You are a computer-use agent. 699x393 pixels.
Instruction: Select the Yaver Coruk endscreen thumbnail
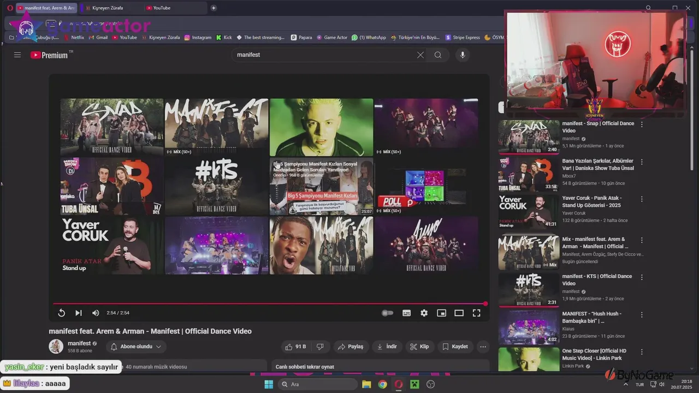[112, 246]
